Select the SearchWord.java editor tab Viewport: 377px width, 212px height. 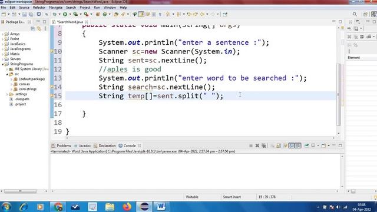pos(70,22)
